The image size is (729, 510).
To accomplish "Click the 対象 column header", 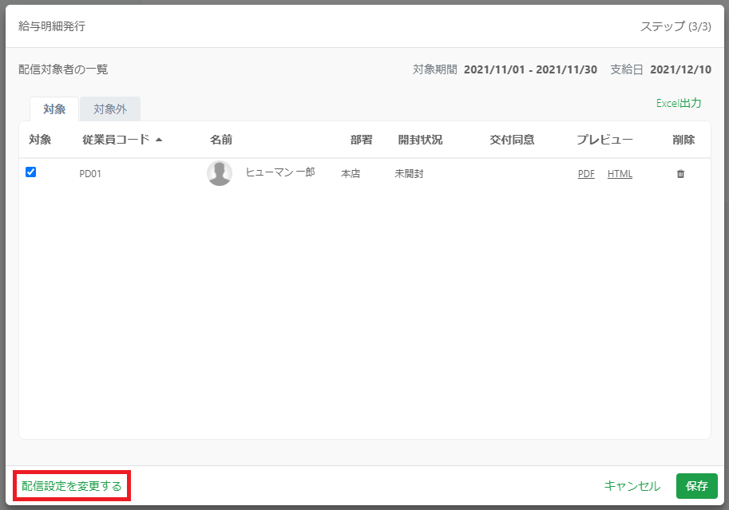I will pyautogui.click(x=40, y=140).
